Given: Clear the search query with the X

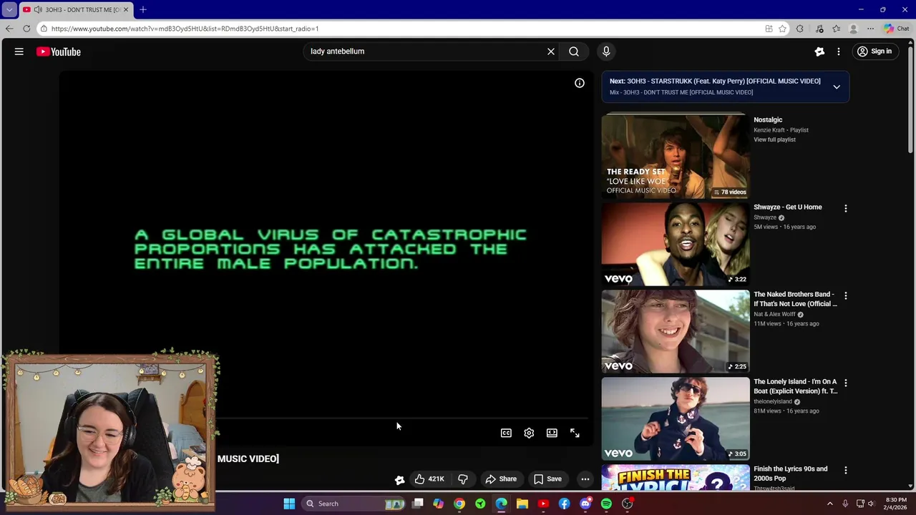Looking at the screenshot, I should [551, 51].
